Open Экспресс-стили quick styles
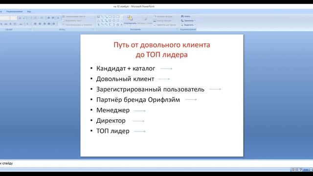 (x=145, y=21)
